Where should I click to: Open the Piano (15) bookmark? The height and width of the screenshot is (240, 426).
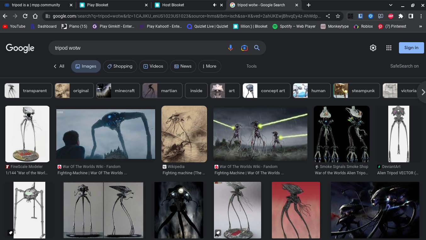[74, 26]
